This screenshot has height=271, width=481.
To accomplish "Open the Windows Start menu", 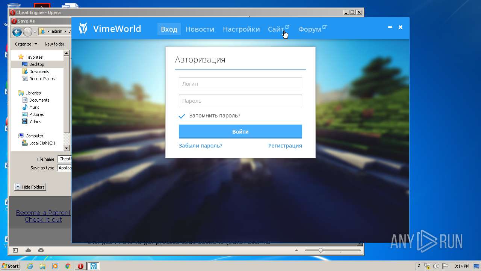I will (11, 266).
